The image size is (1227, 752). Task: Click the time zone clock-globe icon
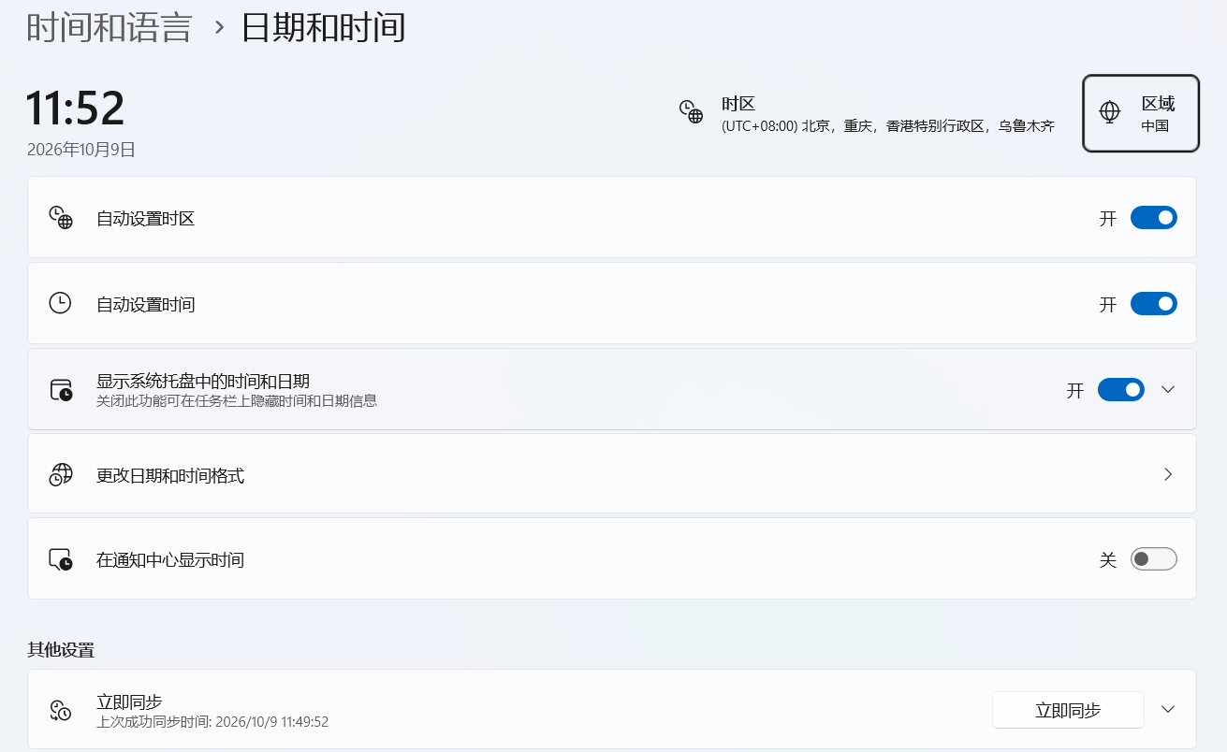691,112
